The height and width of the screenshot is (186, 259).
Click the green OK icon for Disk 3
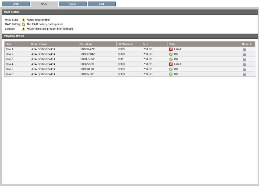coord(171,59)
